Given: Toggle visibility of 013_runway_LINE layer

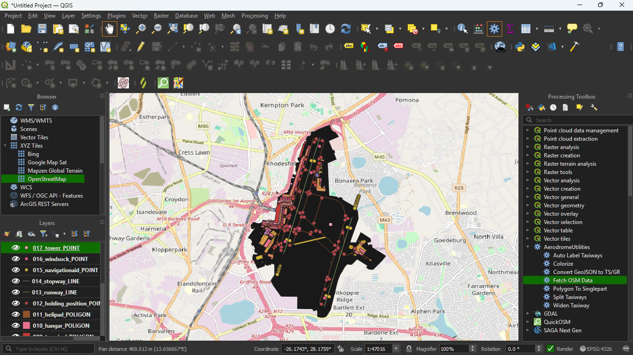Looking at the screenshot, I should (16, 293).
